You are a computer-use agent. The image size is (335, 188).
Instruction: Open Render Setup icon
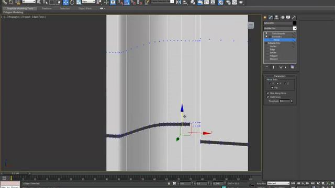coord(228,2)
